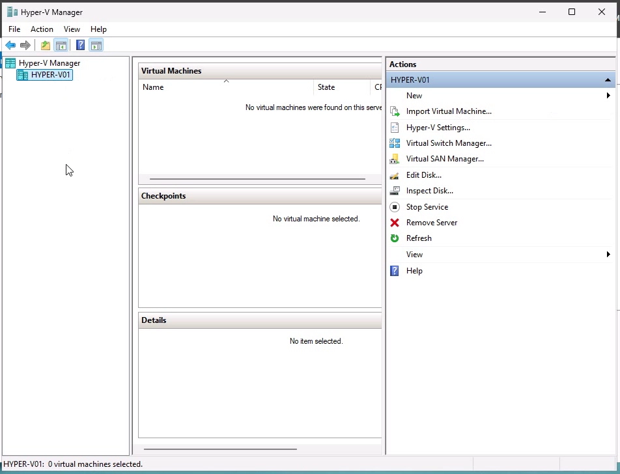
Task: Toggle Show/Hide Action Pane toolbar icon
Action: click(x=96, y=45)
